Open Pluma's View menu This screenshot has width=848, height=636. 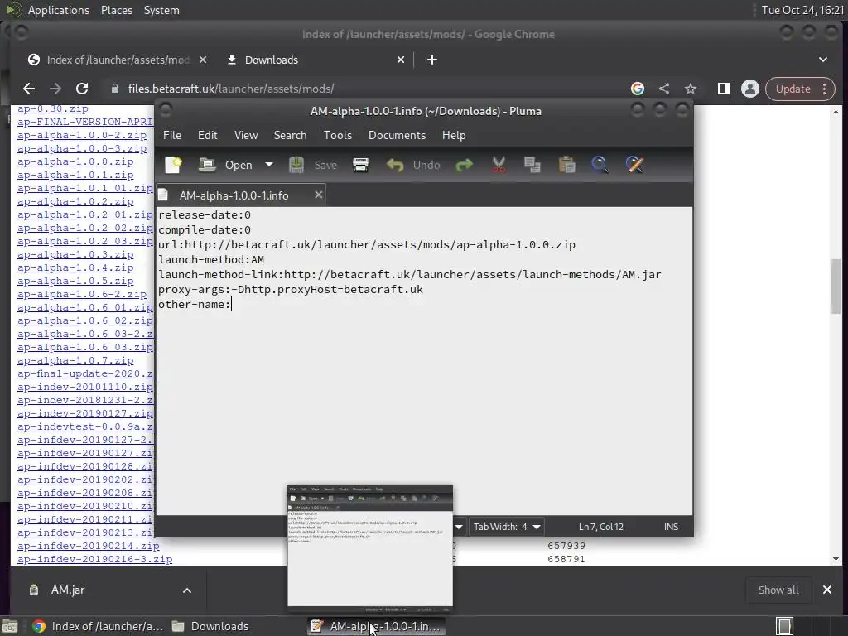coord(246,135)
